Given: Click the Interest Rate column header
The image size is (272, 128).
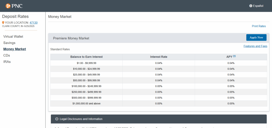Looking at the screenshot, I should coord(159,57).
